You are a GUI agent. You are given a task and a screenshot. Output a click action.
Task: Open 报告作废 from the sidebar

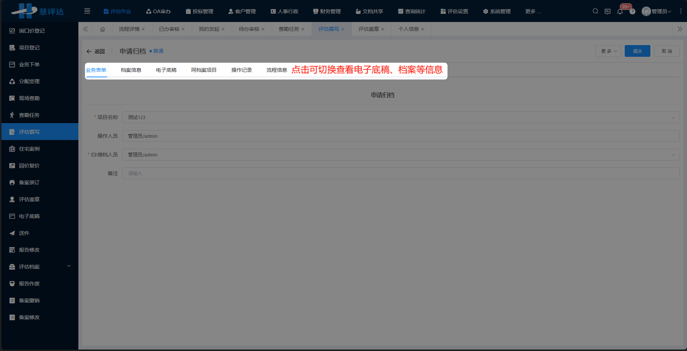click(29, 283)
